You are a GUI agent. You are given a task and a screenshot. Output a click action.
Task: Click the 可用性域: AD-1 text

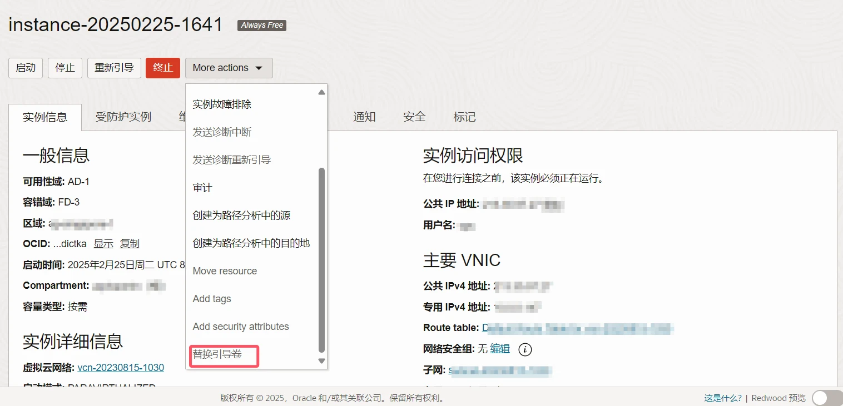coord(56,182)
